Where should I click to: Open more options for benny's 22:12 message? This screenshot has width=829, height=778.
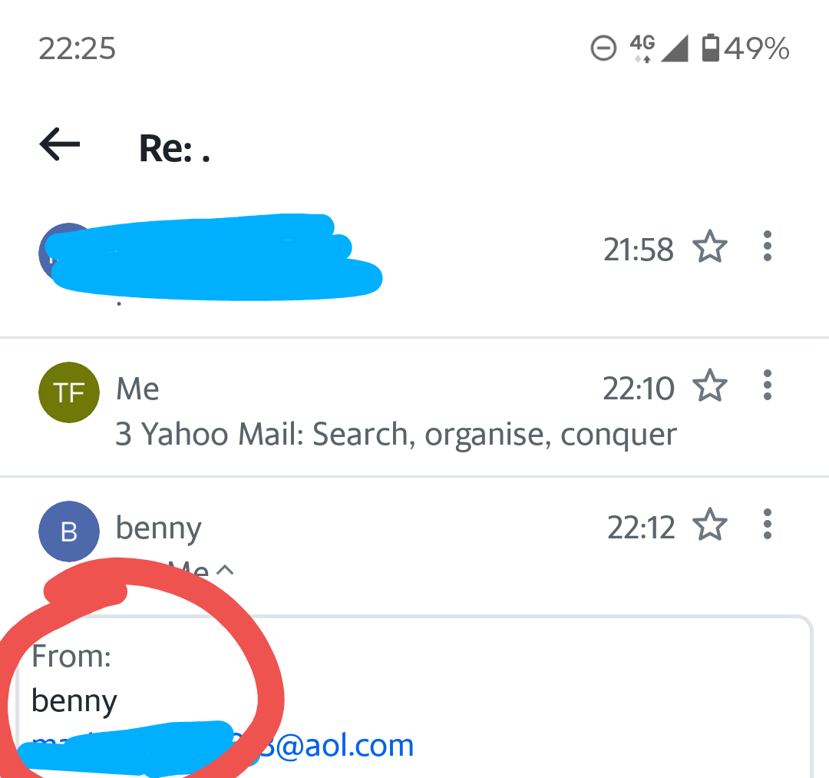767,525
